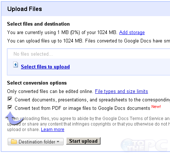Follow the Learn more link
Screen dimensions: 170x153
tap(53, 130)
